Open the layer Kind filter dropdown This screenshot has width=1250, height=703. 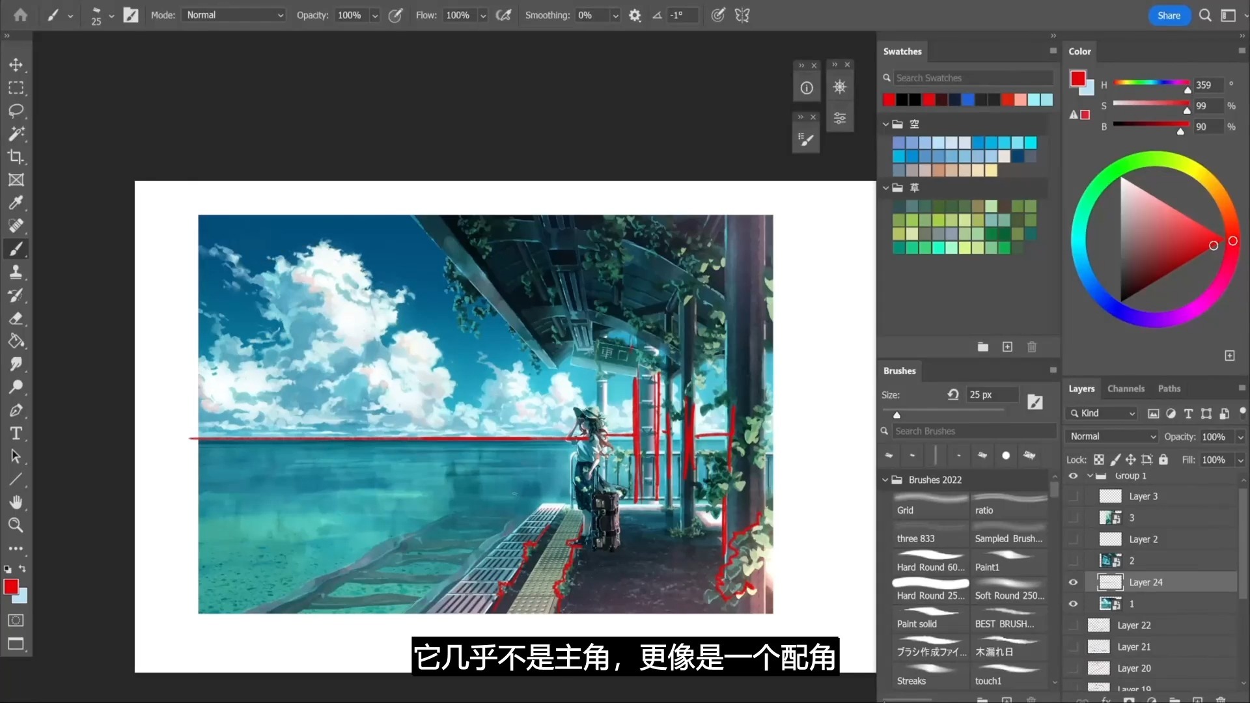tap(1102, 413)
